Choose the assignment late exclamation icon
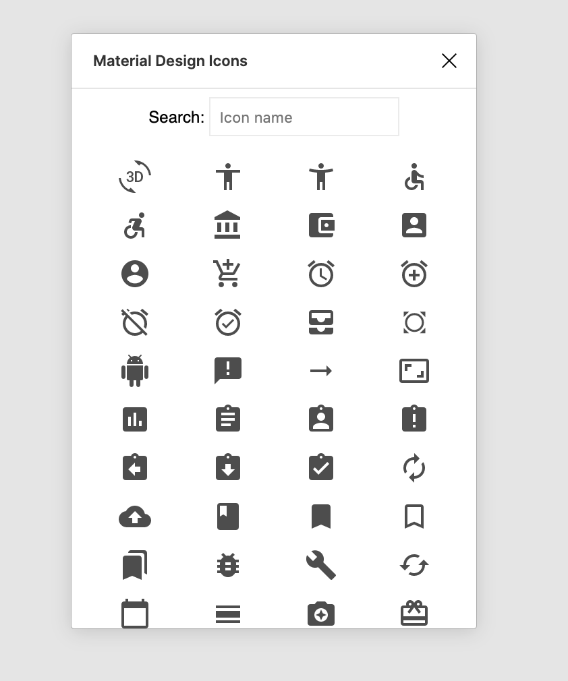 (x=414, y=418)
